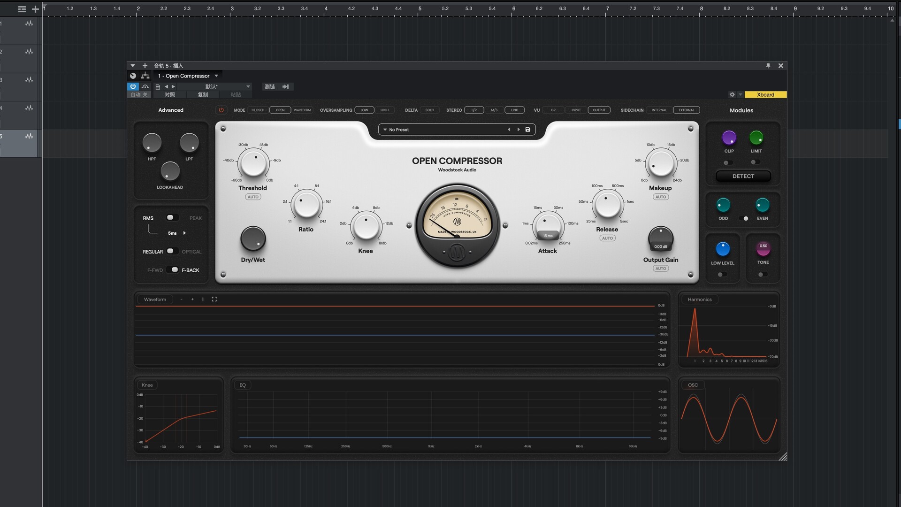Toggle between RMS and PEAK detection
Image resolution: width=901 pixels, height=507 pixels.
pyautogui.click(x=171, y=217)
